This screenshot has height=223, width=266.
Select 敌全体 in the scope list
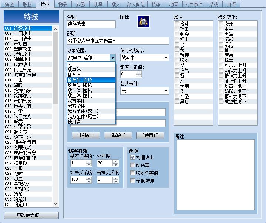[x=91, y=75]
